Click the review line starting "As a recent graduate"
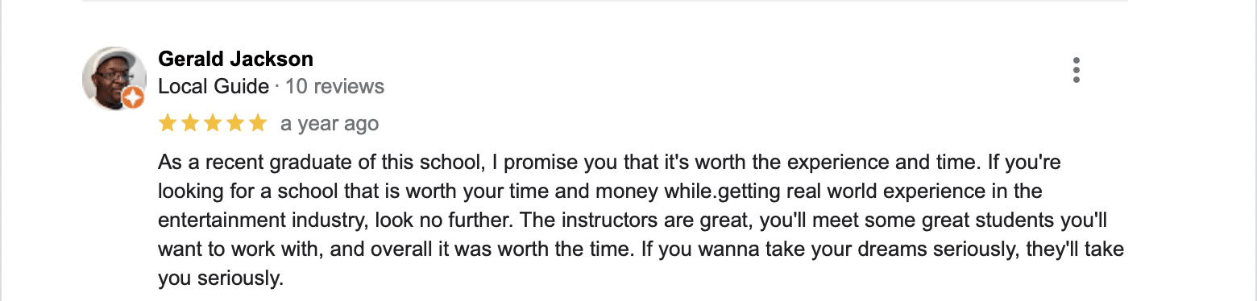 [609, 163]
